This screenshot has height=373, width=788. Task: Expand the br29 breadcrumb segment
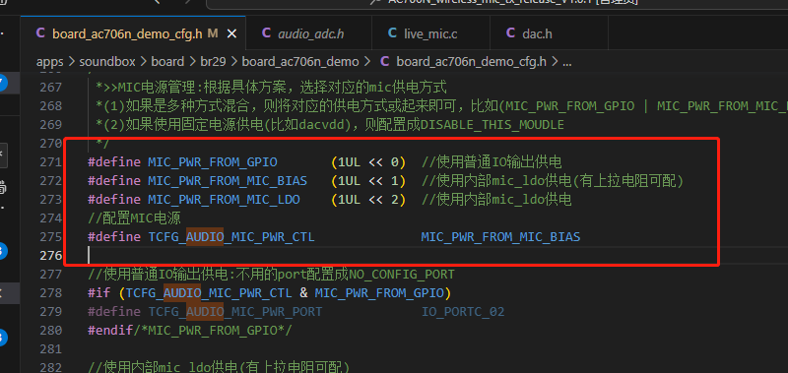[x=213, y=62]
